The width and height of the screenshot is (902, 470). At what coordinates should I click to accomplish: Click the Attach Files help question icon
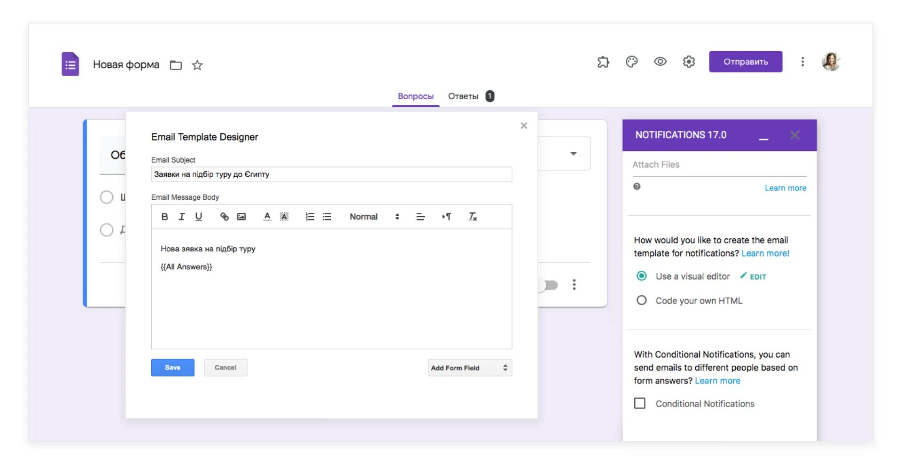637,187
